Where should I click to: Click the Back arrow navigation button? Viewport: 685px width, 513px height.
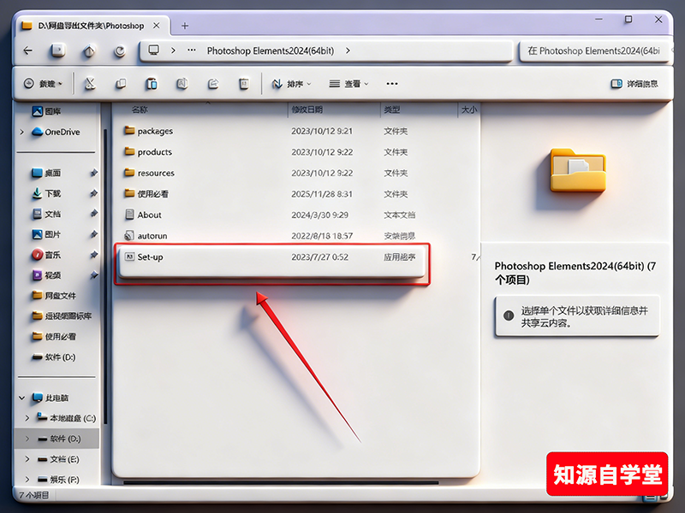point(27,50)
